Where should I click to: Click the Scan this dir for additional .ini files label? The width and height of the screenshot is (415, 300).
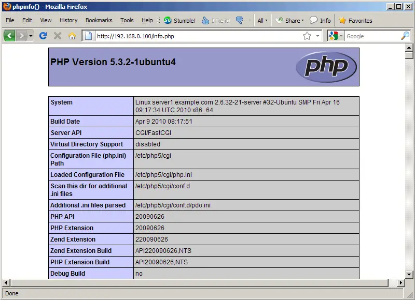pos(89,190)
